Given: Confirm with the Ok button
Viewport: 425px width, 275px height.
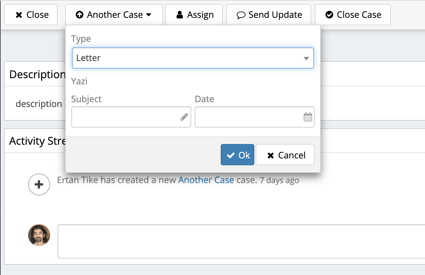Looking at the screenshot, I should click(238, 155).
